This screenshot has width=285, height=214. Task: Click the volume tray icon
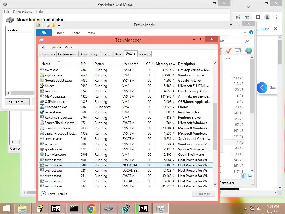[259, 208]
